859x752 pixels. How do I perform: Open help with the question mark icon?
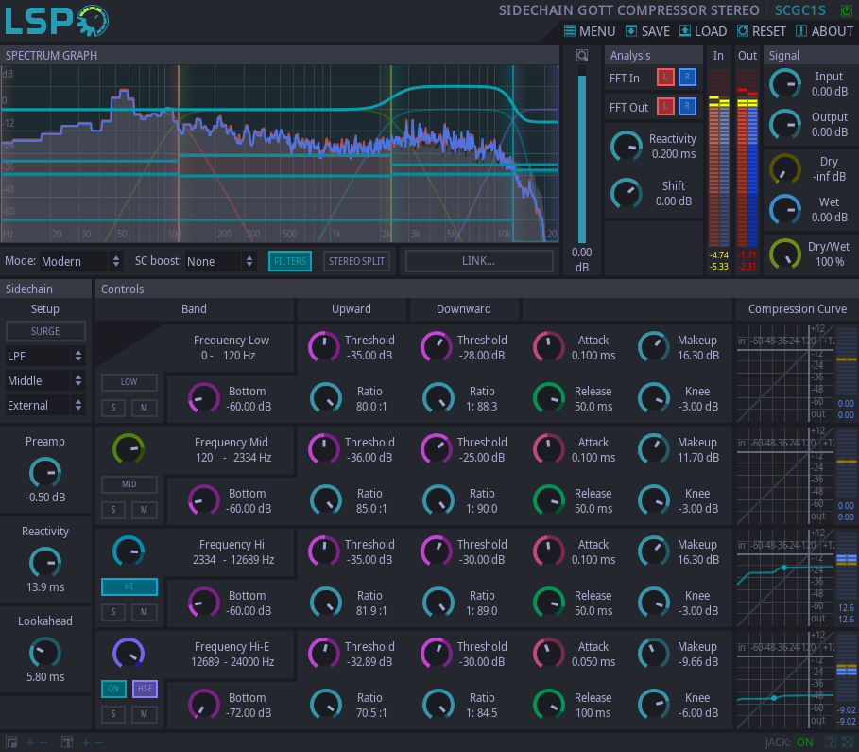click(x=831, y=743)
